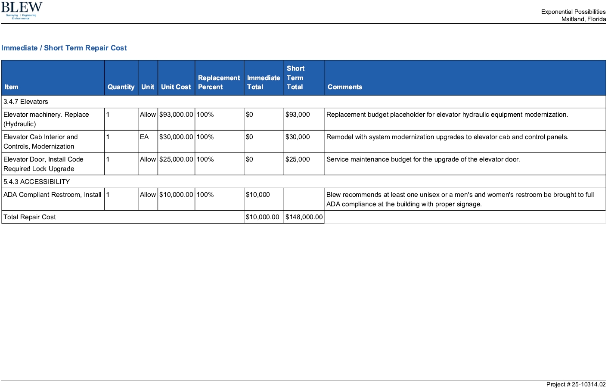Screen dimensions: 608x389
Task: Select the Quantity column header
Action: (x=121, y=87)
